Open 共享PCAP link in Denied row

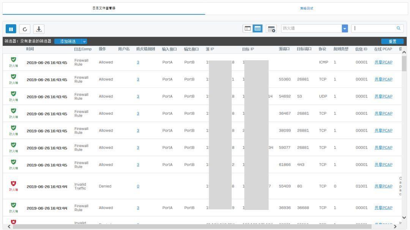(x=383, y=186)
